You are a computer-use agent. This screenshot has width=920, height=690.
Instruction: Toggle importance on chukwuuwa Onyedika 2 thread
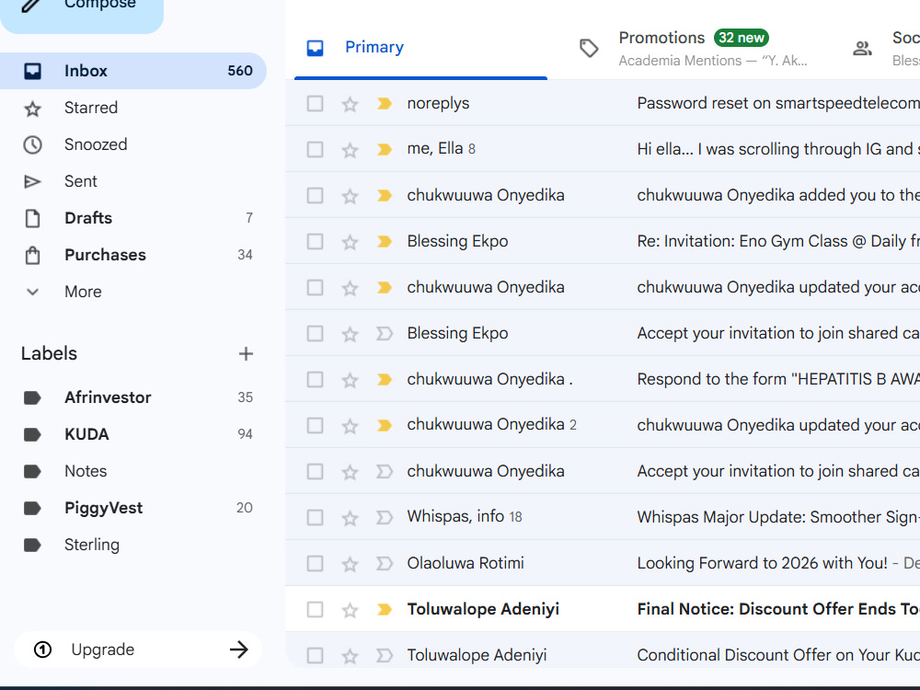(x=385, y=425)
